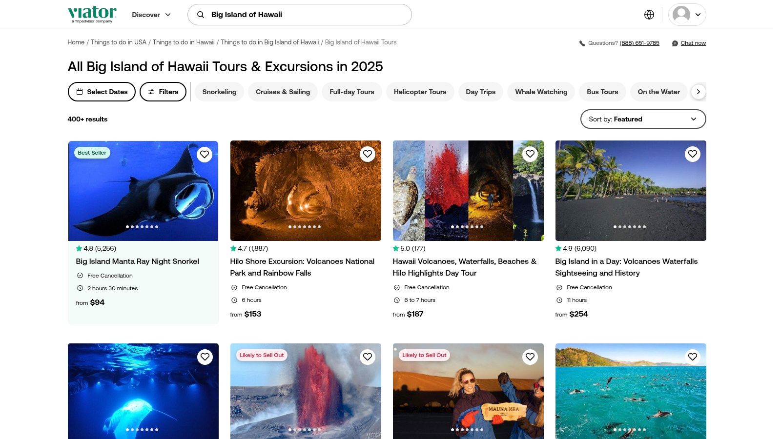This screenshot has width=781, height=439.
Task: Save the underwater manta light tour card
Action: (205, 357)
